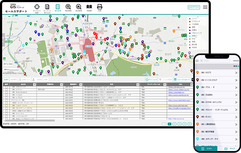Open the マッチングレベル column filter dropdown
This screenshot has width=241, height=153.
165,84
